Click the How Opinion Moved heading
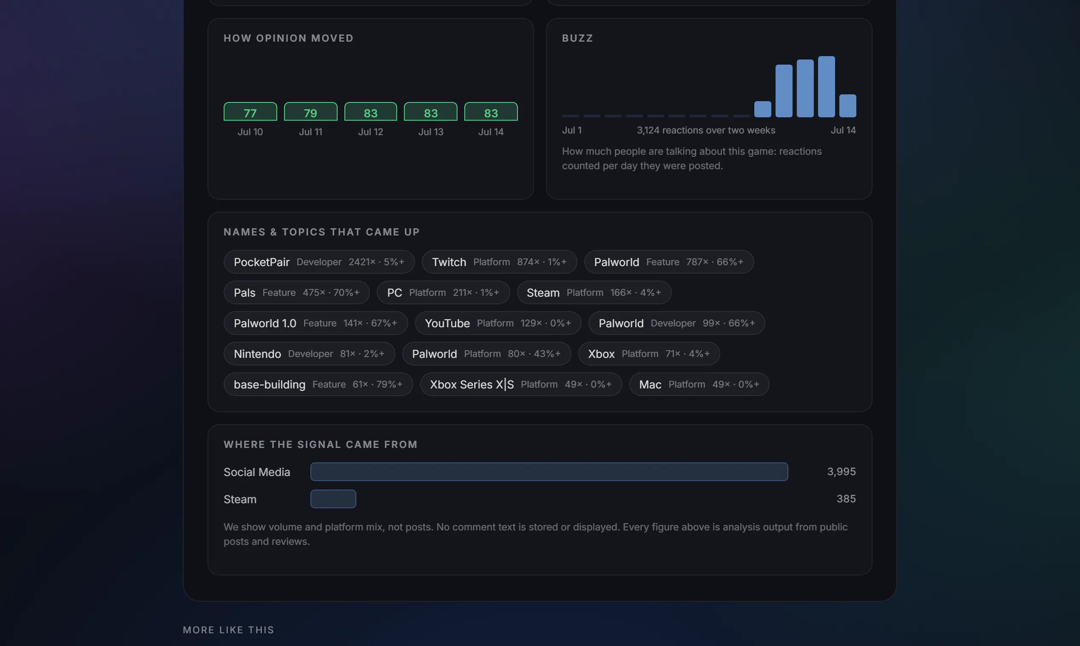The height and width of the screenshot is (646, 1080). tap(288, 38)
